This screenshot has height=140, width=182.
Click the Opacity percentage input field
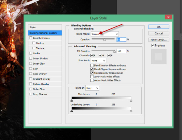tap(121, 40)
